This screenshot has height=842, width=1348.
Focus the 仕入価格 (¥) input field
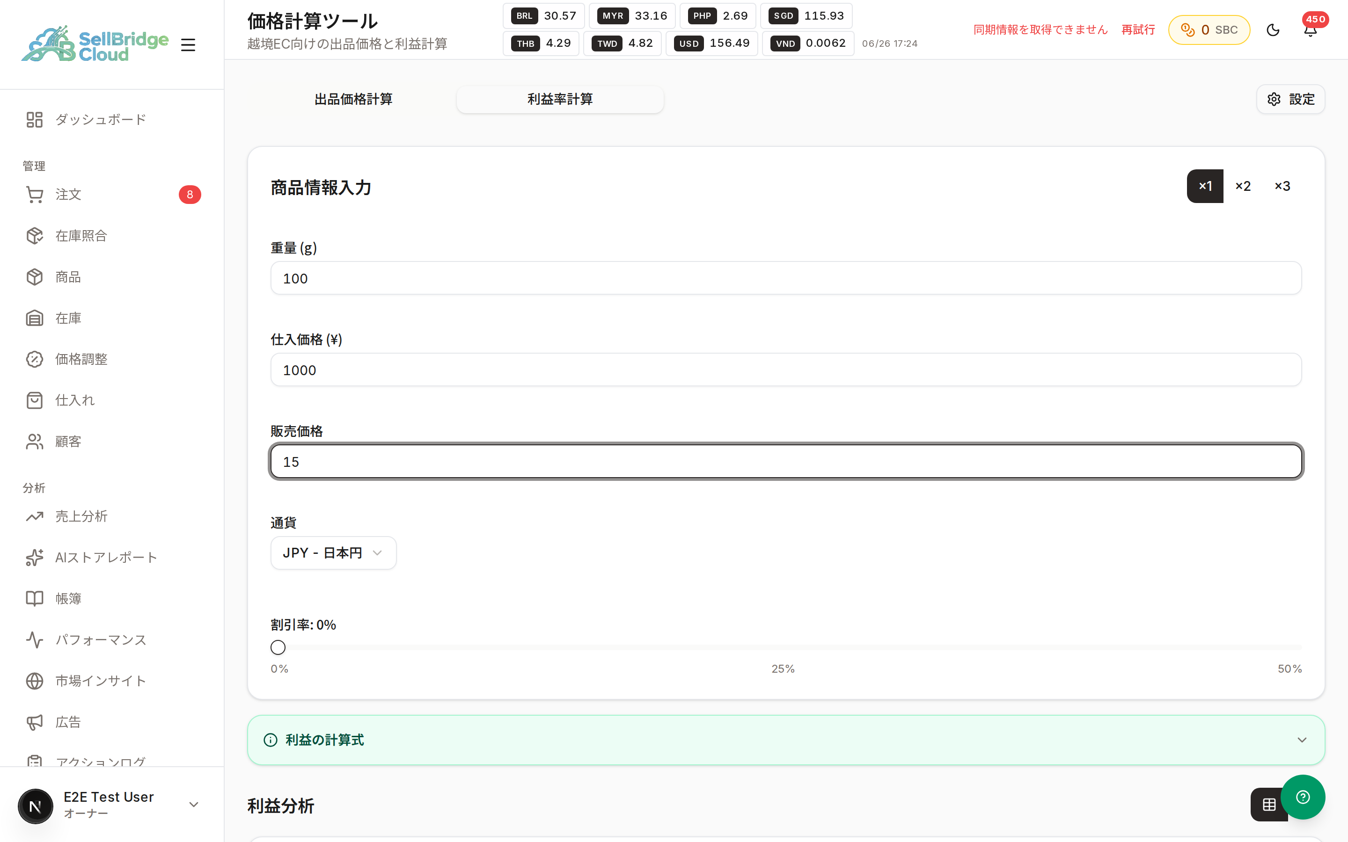[x=786, y=370]
